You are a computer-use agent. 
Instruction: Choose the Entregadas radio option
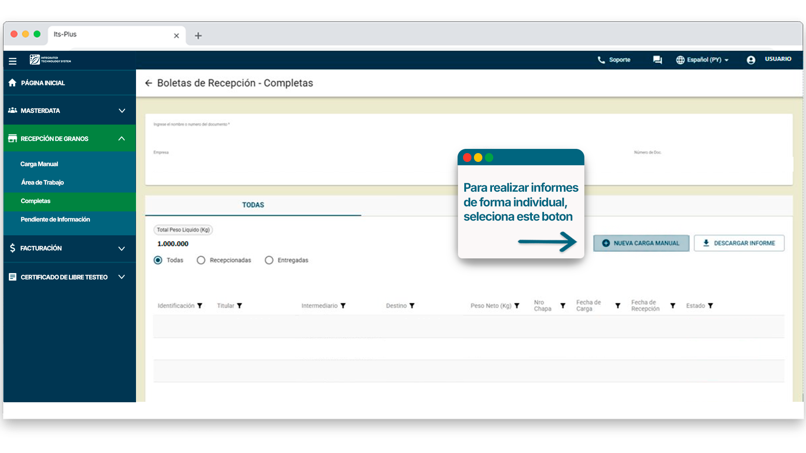[269, 260]
